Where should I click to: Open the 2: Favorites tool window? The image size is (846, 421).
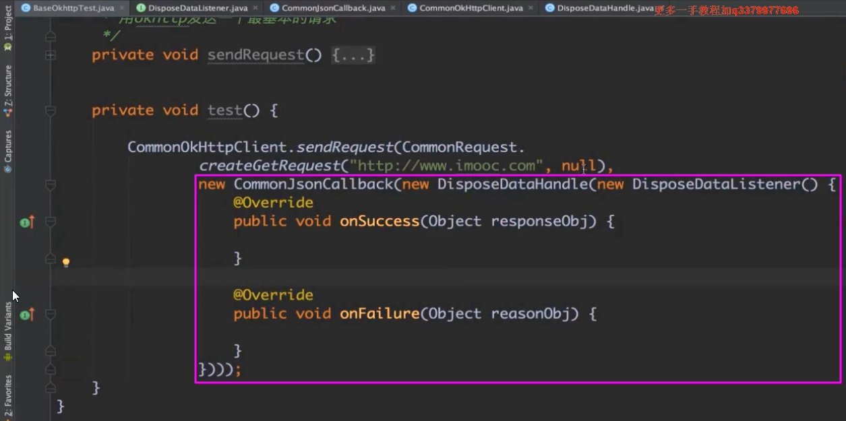coord(7,396)
